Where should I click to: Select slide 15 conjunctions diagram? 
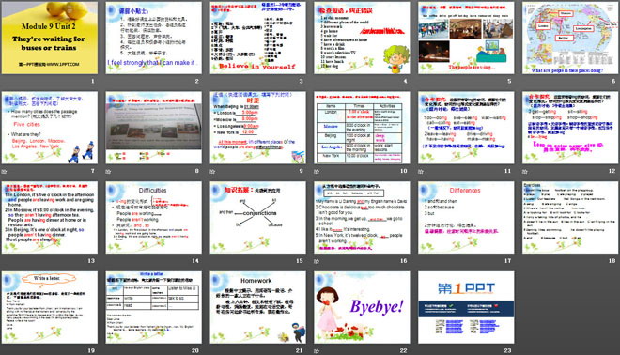(257, 218)
